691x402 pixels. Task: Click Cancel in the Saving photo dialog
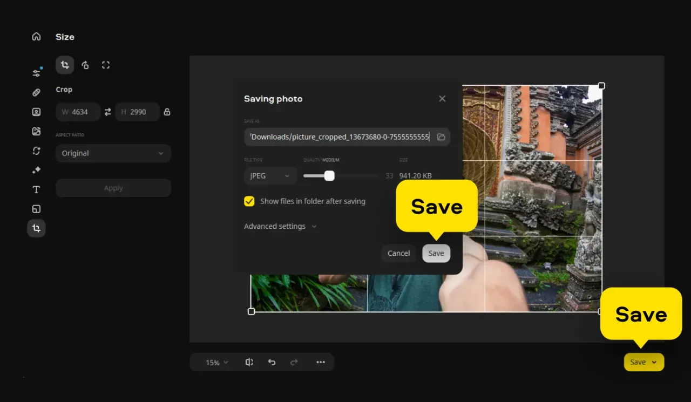[x=398, y=253]
